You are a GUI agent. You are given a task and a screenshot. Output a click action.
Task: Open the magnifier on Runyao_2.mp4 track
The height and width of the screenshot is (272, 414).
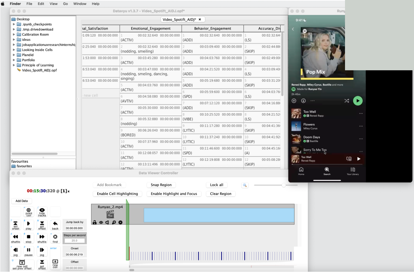point(114,223)
